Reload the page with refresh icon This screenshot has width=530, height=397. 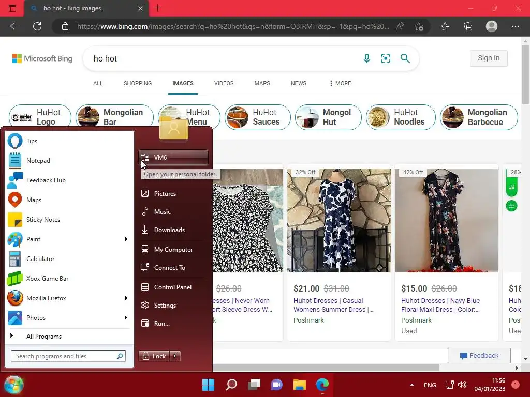(37, 26)
